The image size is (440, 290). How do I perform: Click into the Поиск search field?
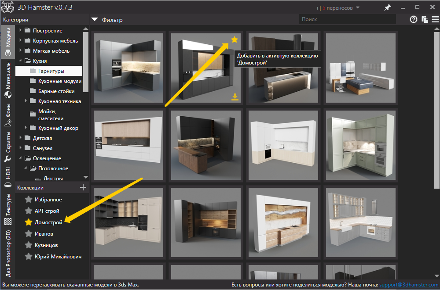click(348, 19)
